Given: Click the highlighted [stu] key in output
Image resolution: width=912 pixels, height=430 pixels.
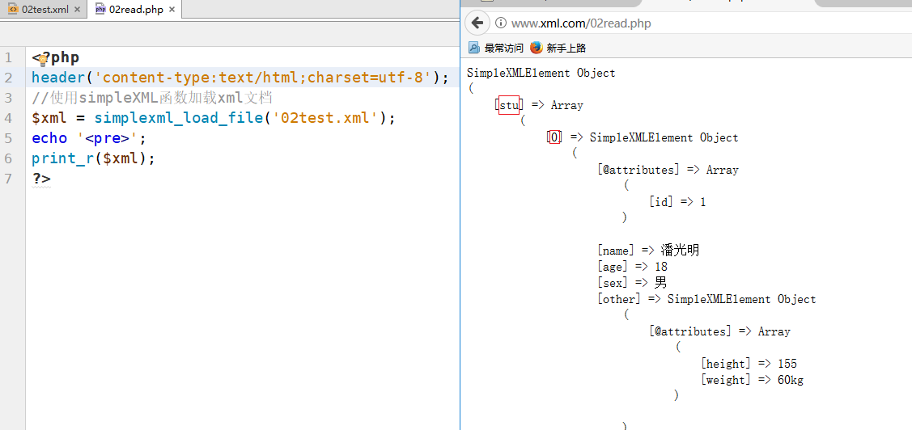Looking at the screenshot, I should coord(509,105).
